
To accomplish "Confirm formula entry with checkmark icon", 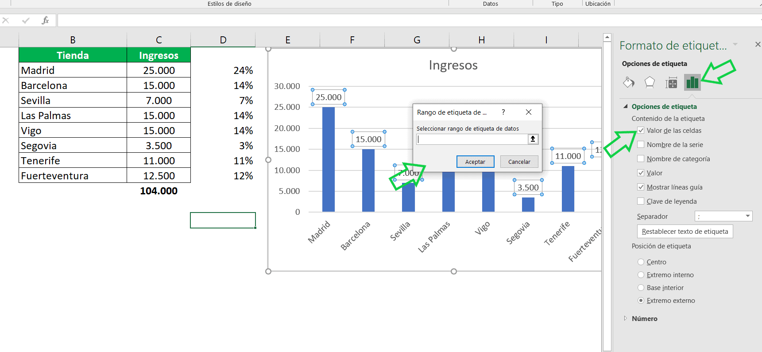I will (x=26, y=20).
